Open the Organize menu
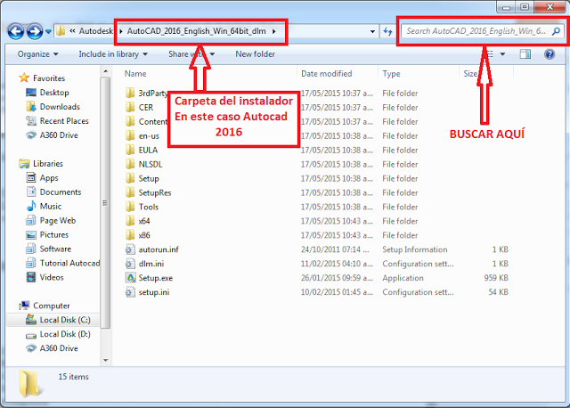570x408 pixels. pyautogui.click(x=37, y=54)
